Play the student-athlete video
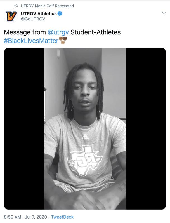This screenshot has width=170, height=223. [x=85, y=128]
